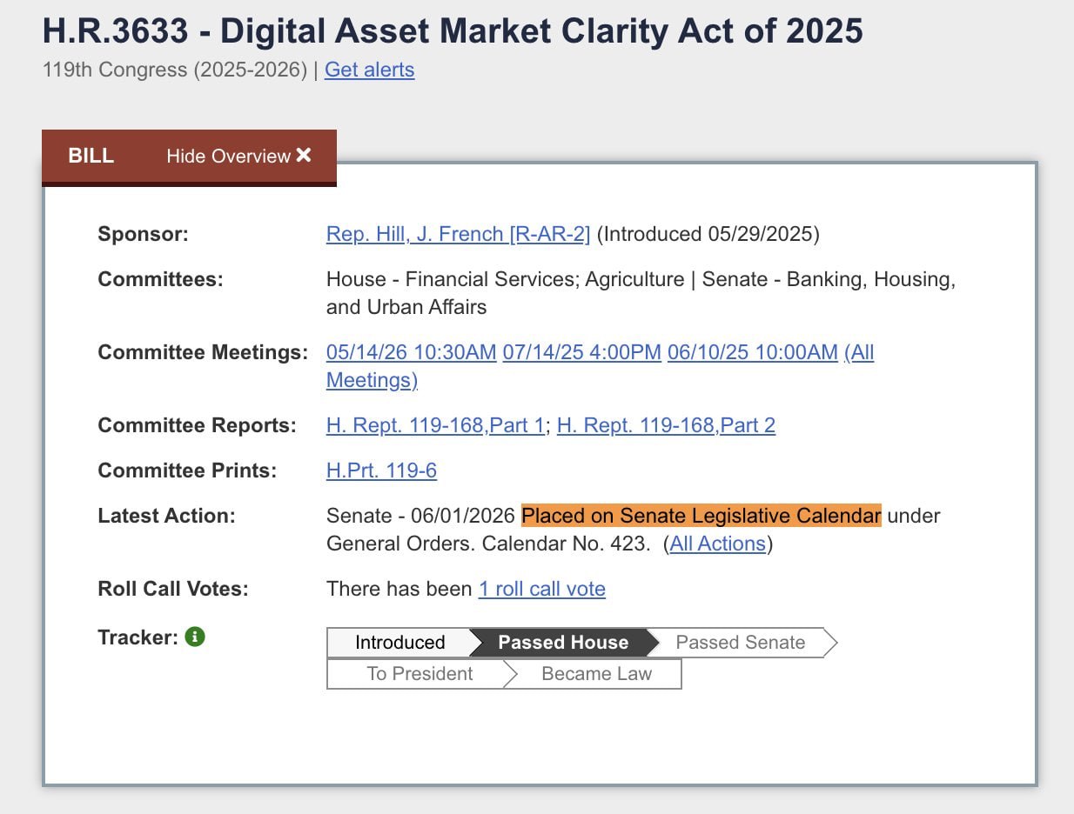Image resolution: width=1074 pixels, height=814 pixels.
Task: Open the 05/14/26 10:30AM committee meeting
Action: pyautogui.click(x=411, y=352)
